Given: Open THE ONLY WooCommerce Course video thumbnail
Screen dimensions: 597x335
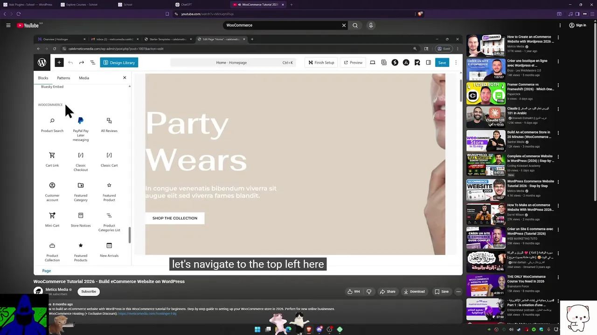Looking at the screenshot, I should [x=486, y=285].
